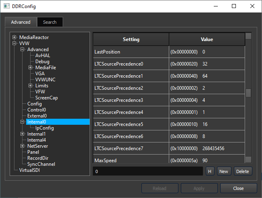Select AvHAL in the tree
The image size is (262, 198).
(43, 56)
